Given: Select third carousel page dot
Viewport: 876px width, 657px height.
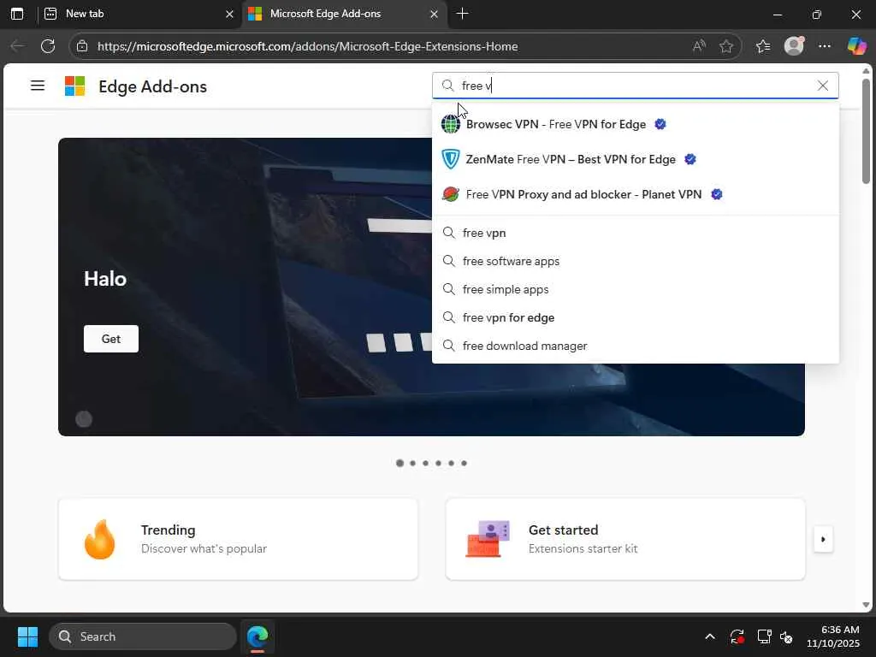Looking at the screenshot, I should 426,463.
